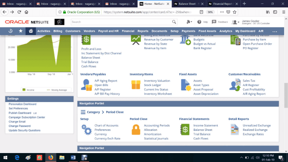Bookmark this page with star icon
Screen dimensions: 288x162
pyautogui.click(x=235, y=12)
